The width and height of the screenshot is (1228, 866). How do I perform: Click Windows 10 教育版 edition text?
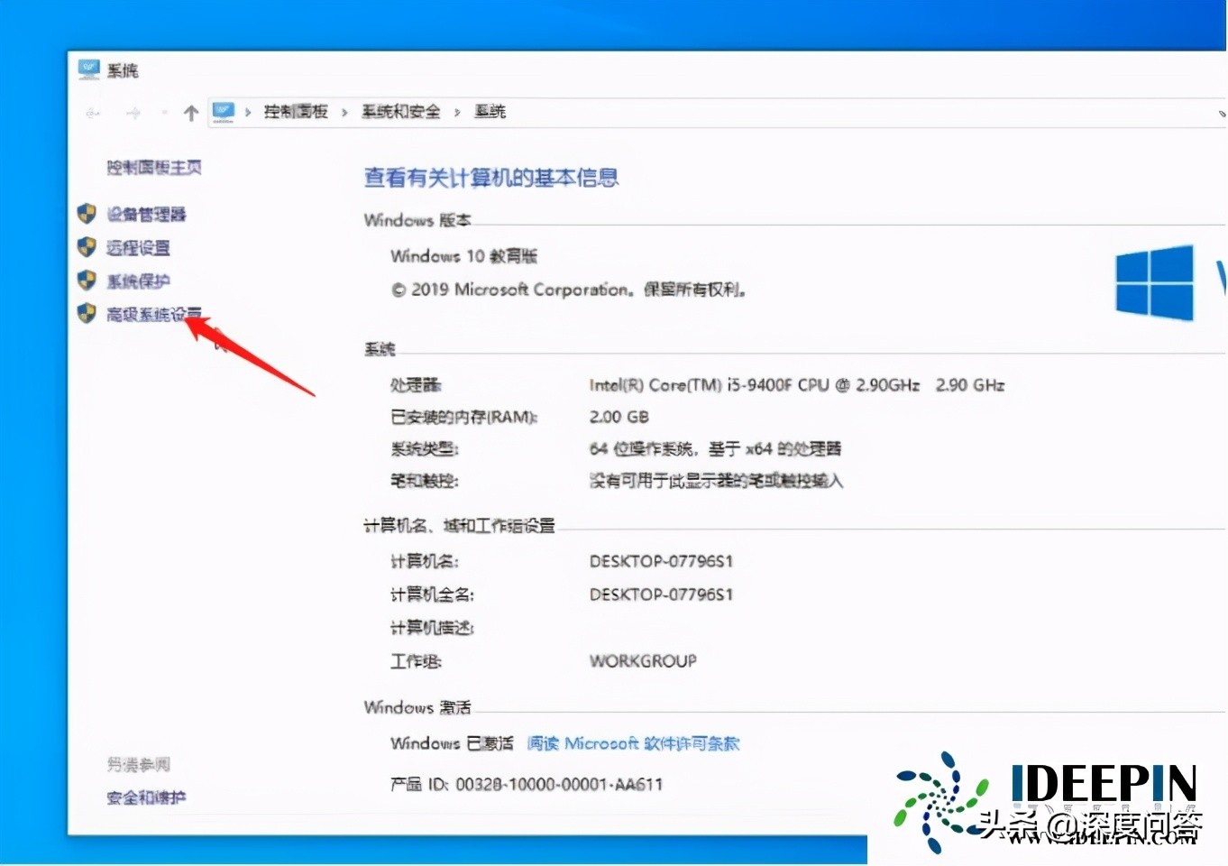[x=463, y=256]
